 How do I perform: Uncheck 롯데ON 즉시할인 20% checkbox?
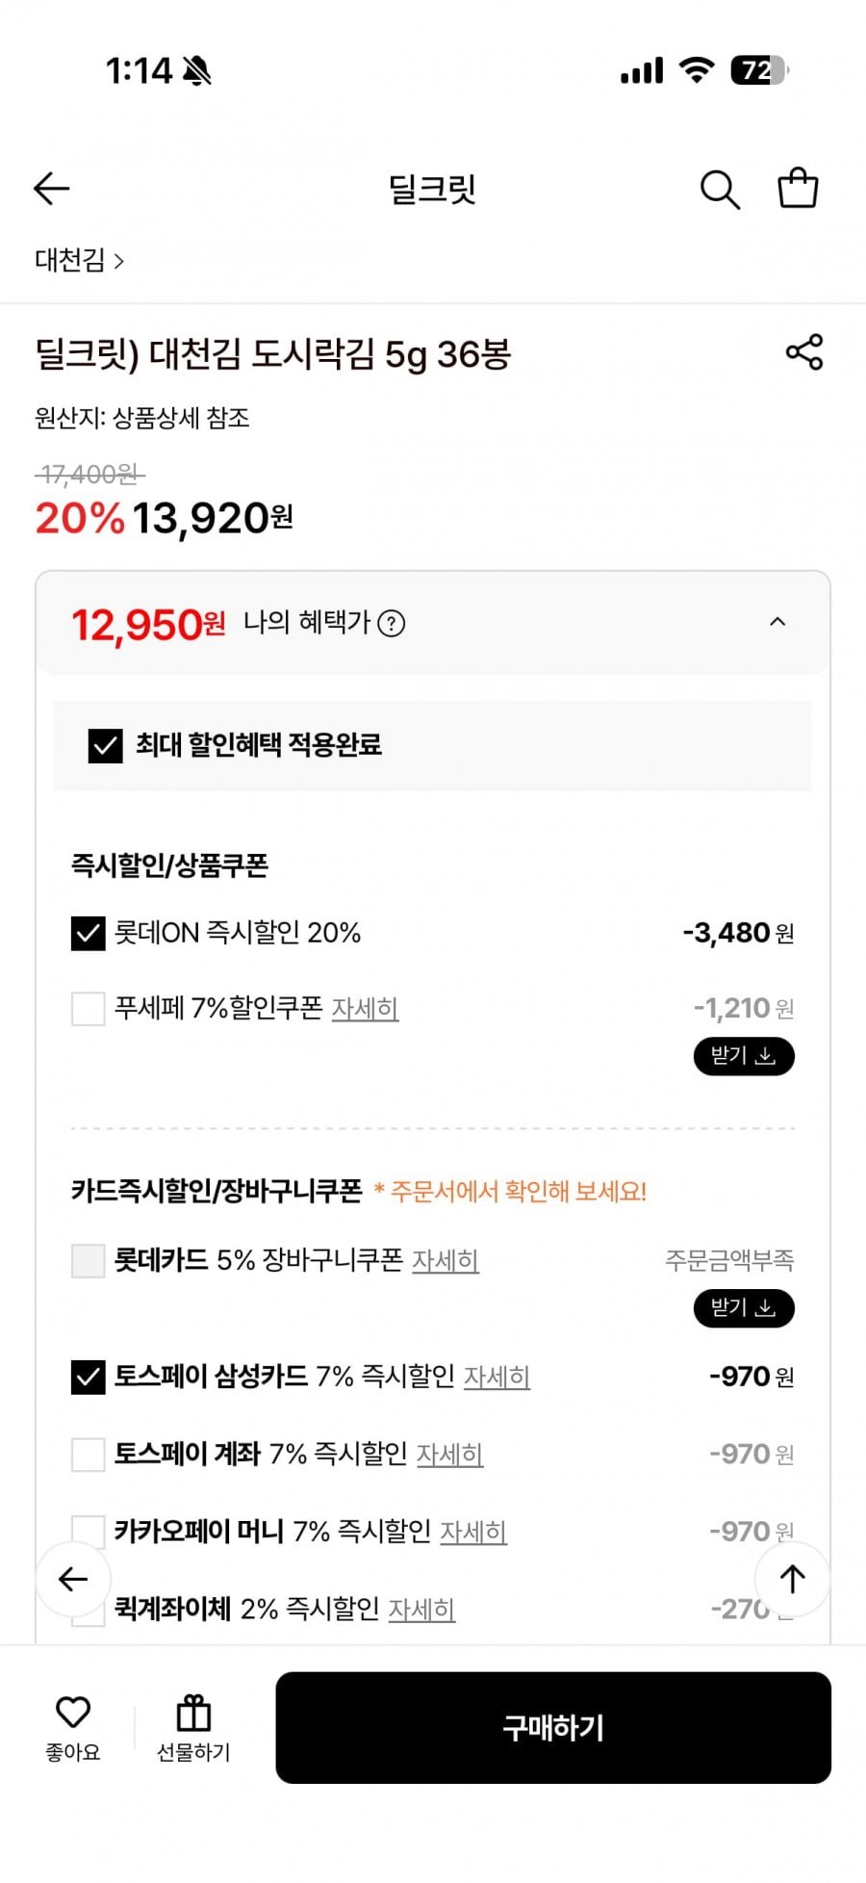[89, 933]
